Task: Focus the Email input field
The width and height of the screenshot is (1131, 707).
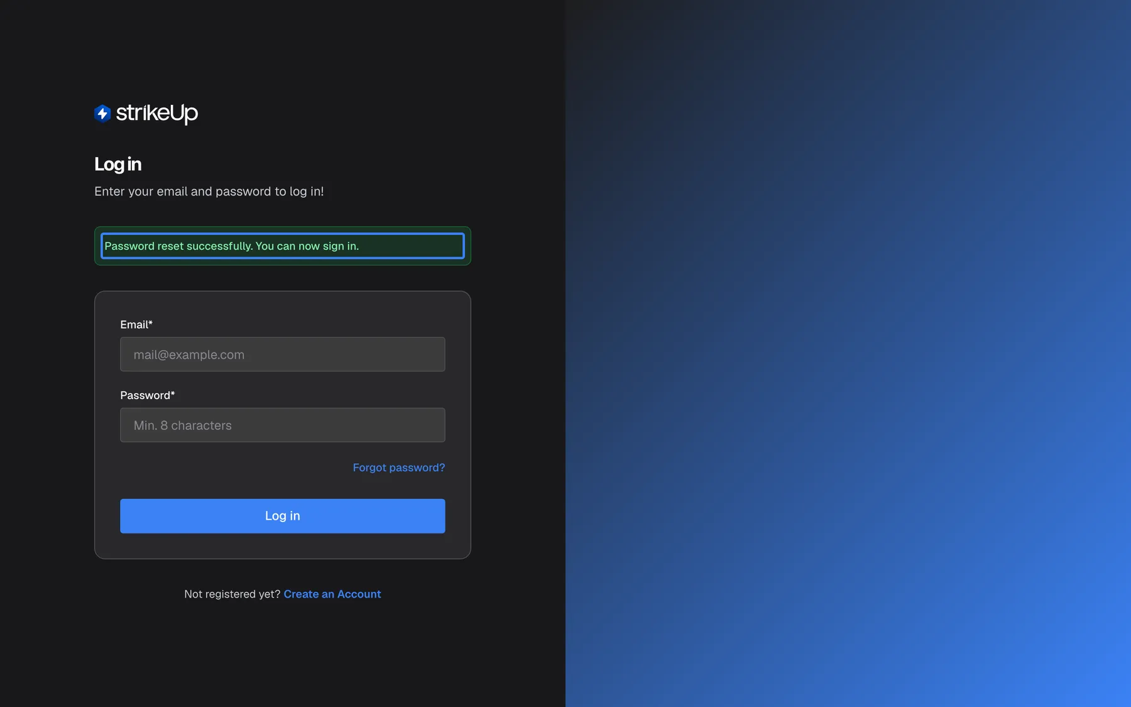Action: coord(283,354)
